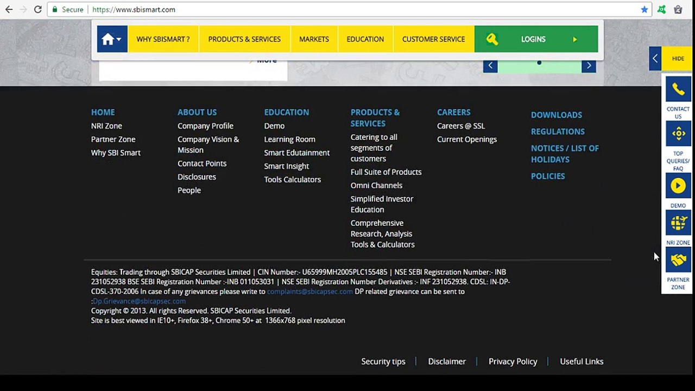Open the Demo footer link
Screen dimensions: 695x391
[x=274, y=126]
